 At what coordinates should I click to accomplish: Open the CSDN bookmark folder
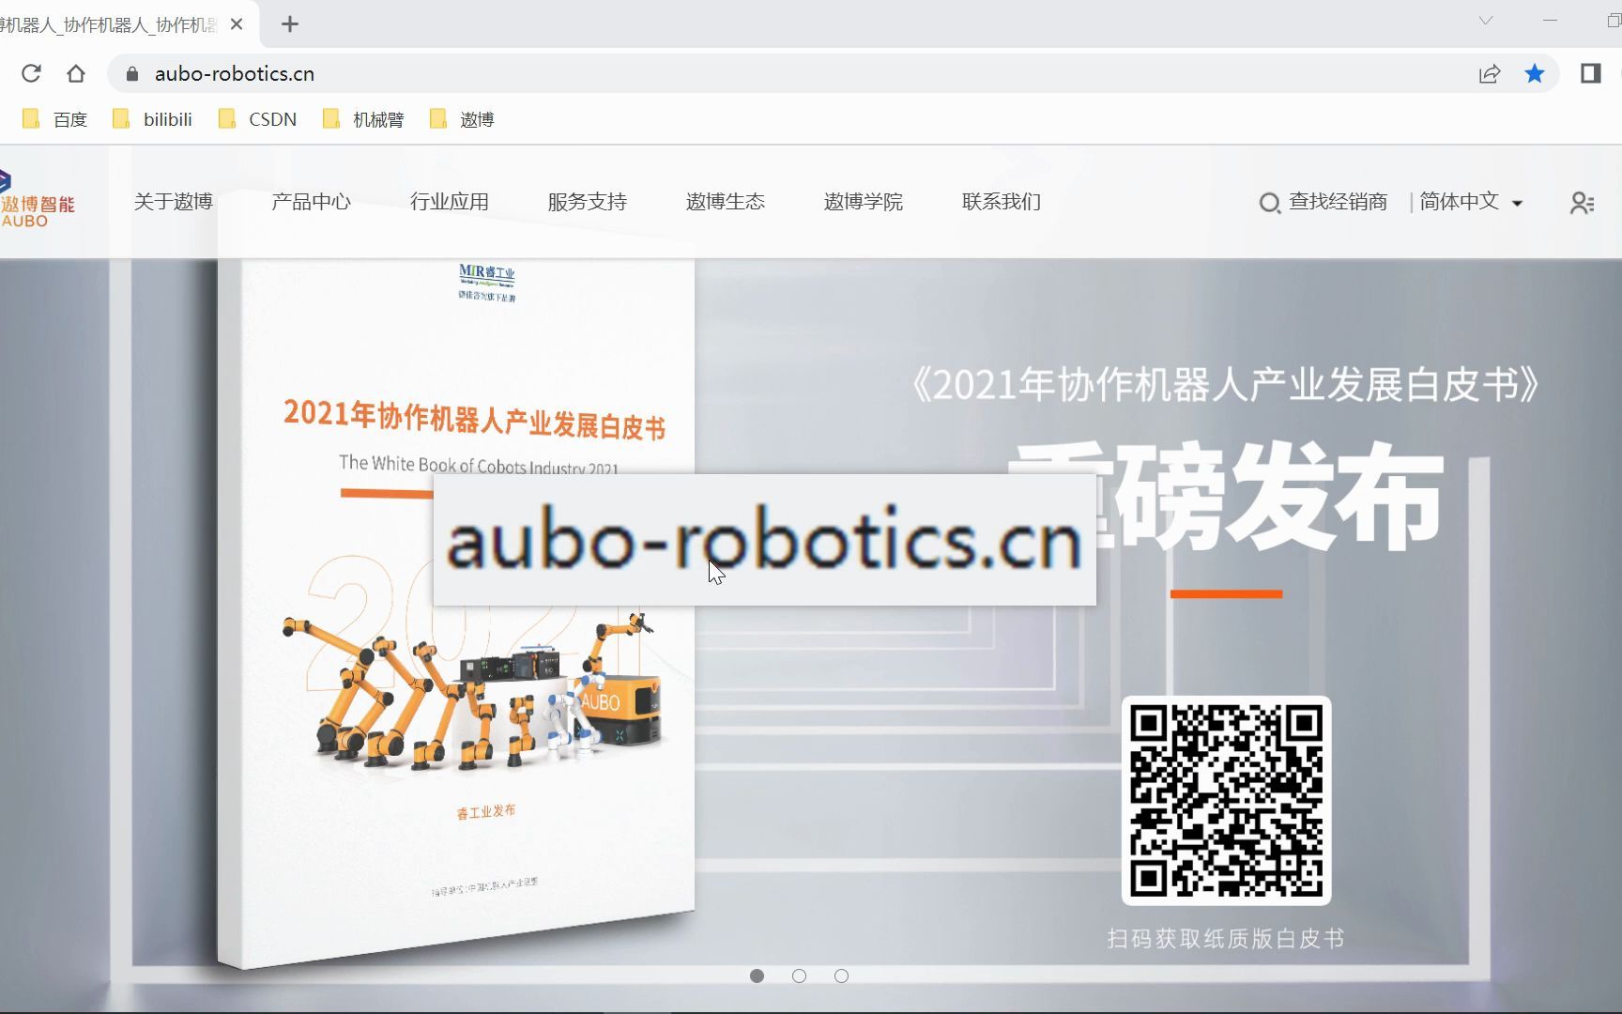click(258, 119)
